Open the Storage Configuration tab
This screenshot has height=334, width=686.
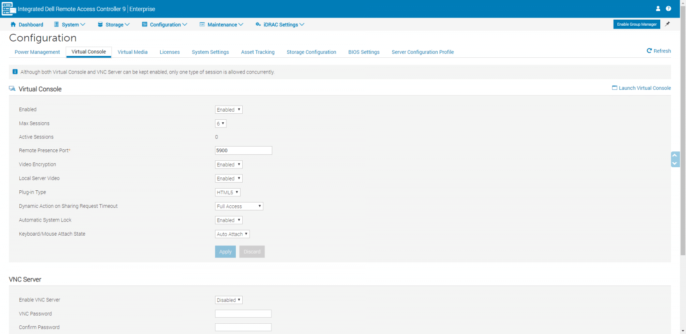click(x=311, y=52)
